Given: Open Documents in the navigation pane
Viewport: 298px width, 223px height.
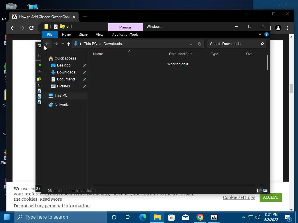Looking at the screenshot, I should point(66,79).
